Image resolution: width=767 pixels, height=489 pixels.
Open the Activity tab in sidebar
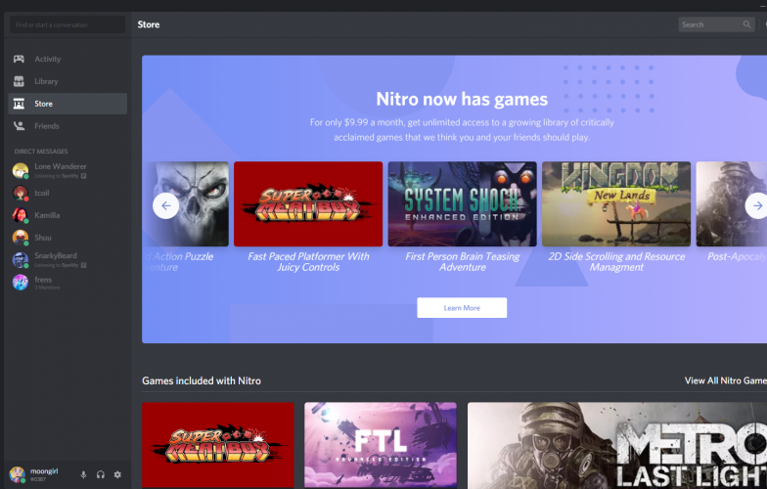(47, 59)
